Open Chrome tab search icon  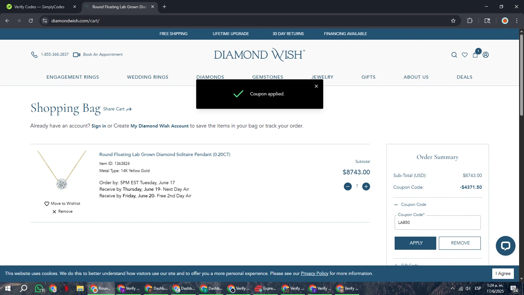point(487,21)
